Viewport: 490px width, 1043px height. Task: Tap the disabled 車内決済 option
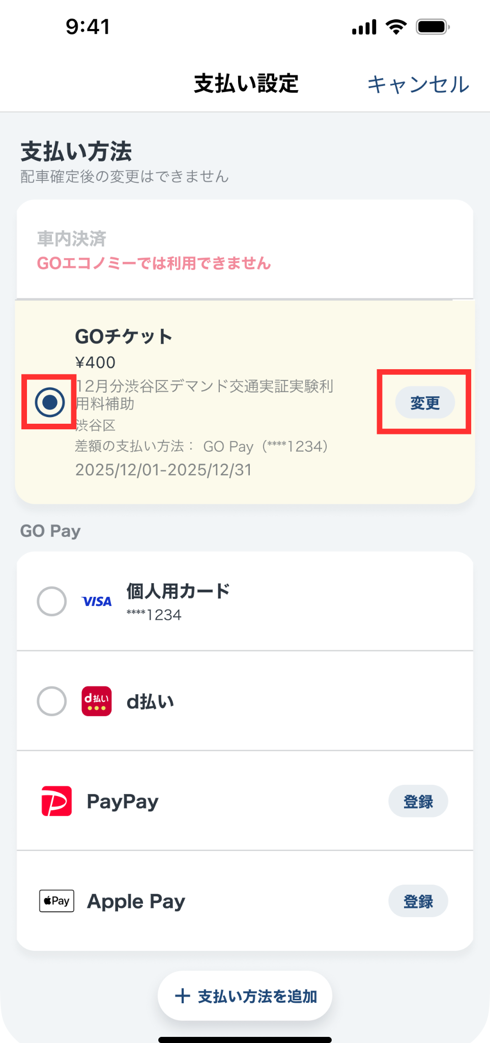(154, 251)
